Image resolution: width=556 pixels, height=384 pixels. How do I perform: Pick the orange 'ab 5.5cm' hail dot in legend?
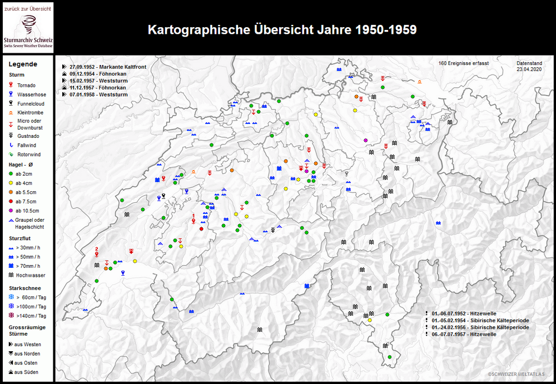click(11, 192)
